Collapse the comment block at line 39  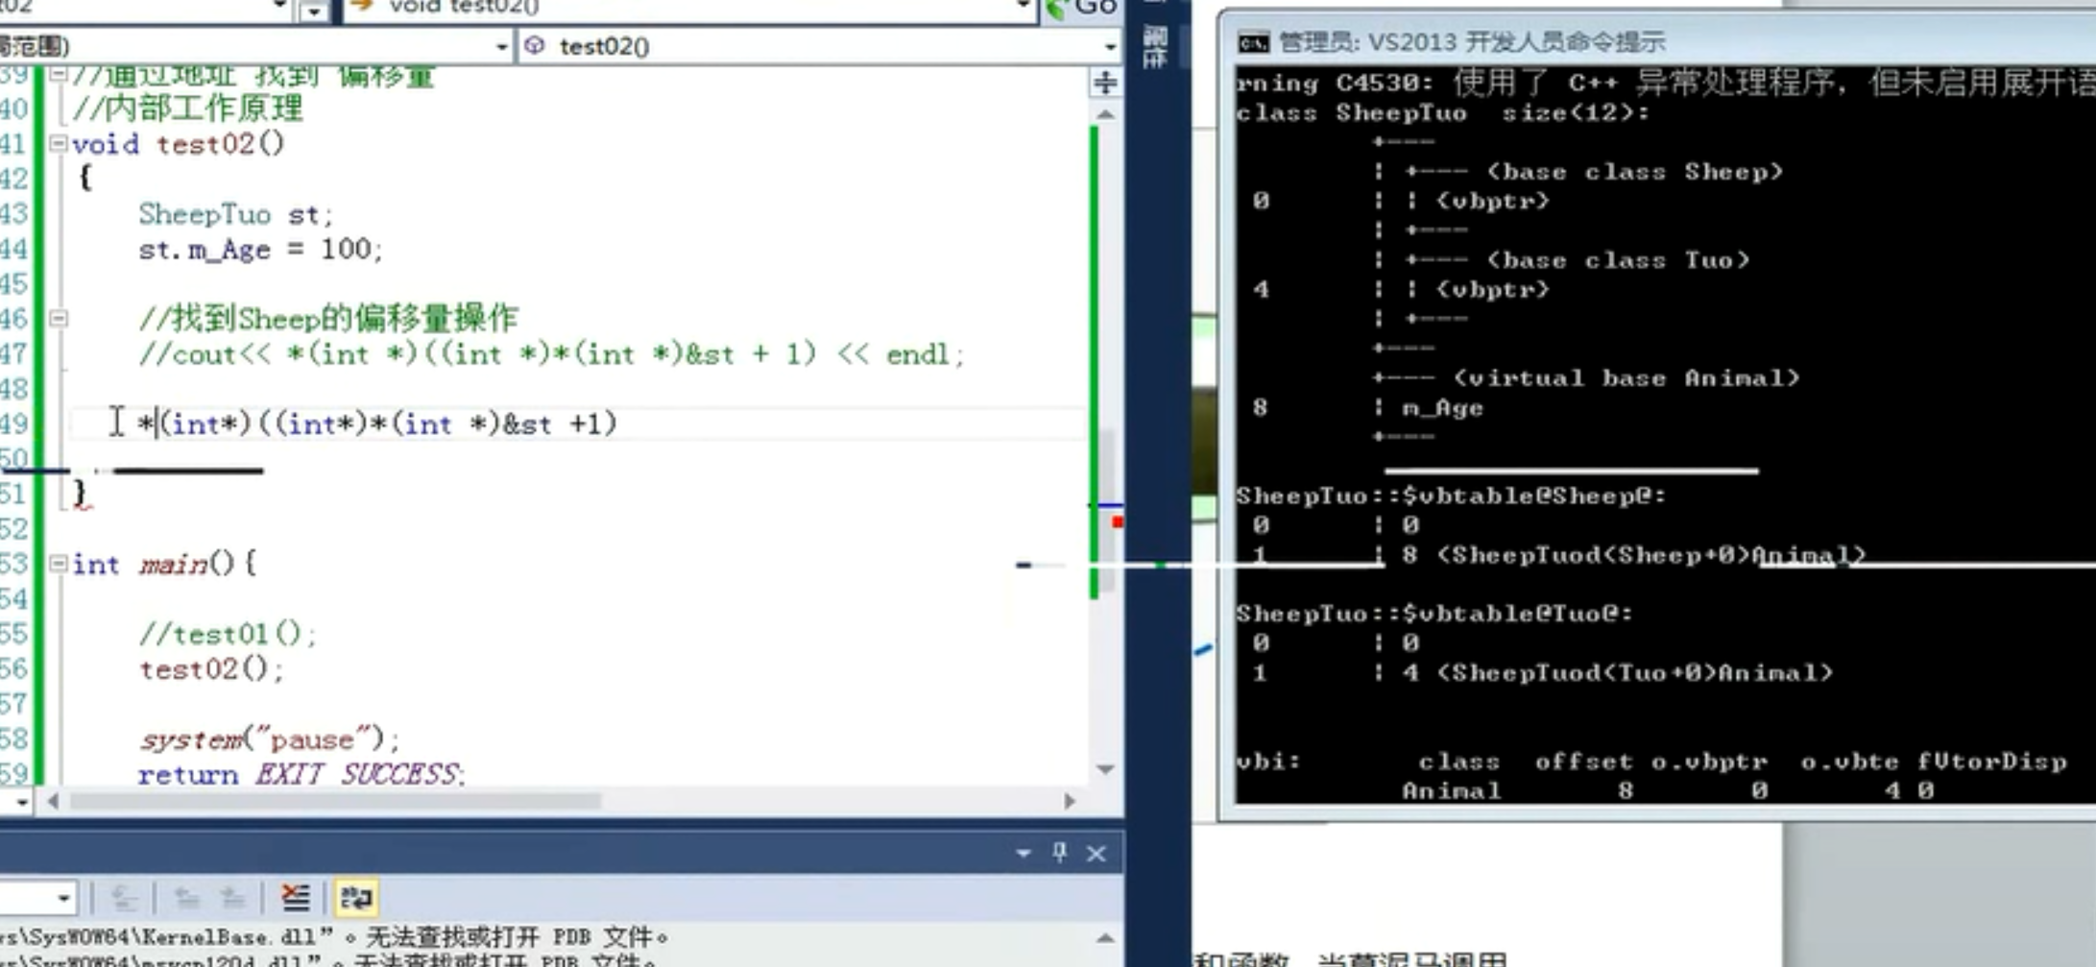tap(59, 74)
